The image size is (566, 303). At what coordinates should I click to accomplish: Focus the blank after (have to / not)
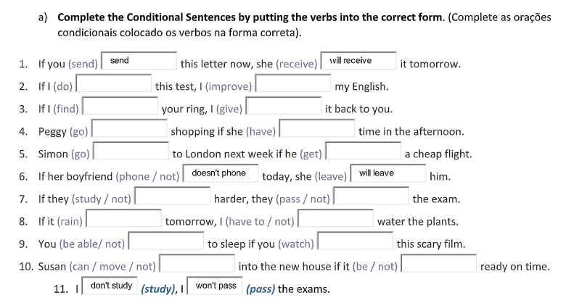click(x=336, y=218)
